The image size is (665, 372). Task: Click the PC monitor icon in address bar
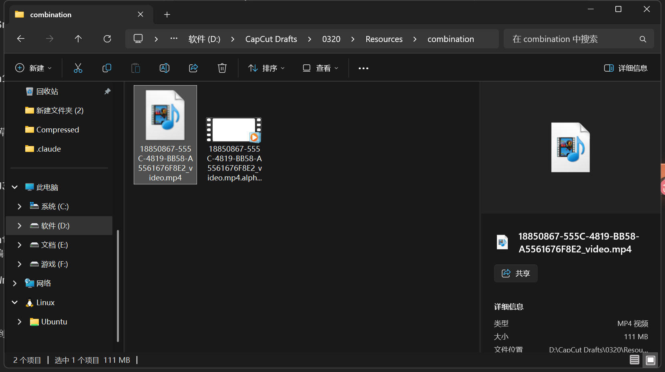point(138,39)
